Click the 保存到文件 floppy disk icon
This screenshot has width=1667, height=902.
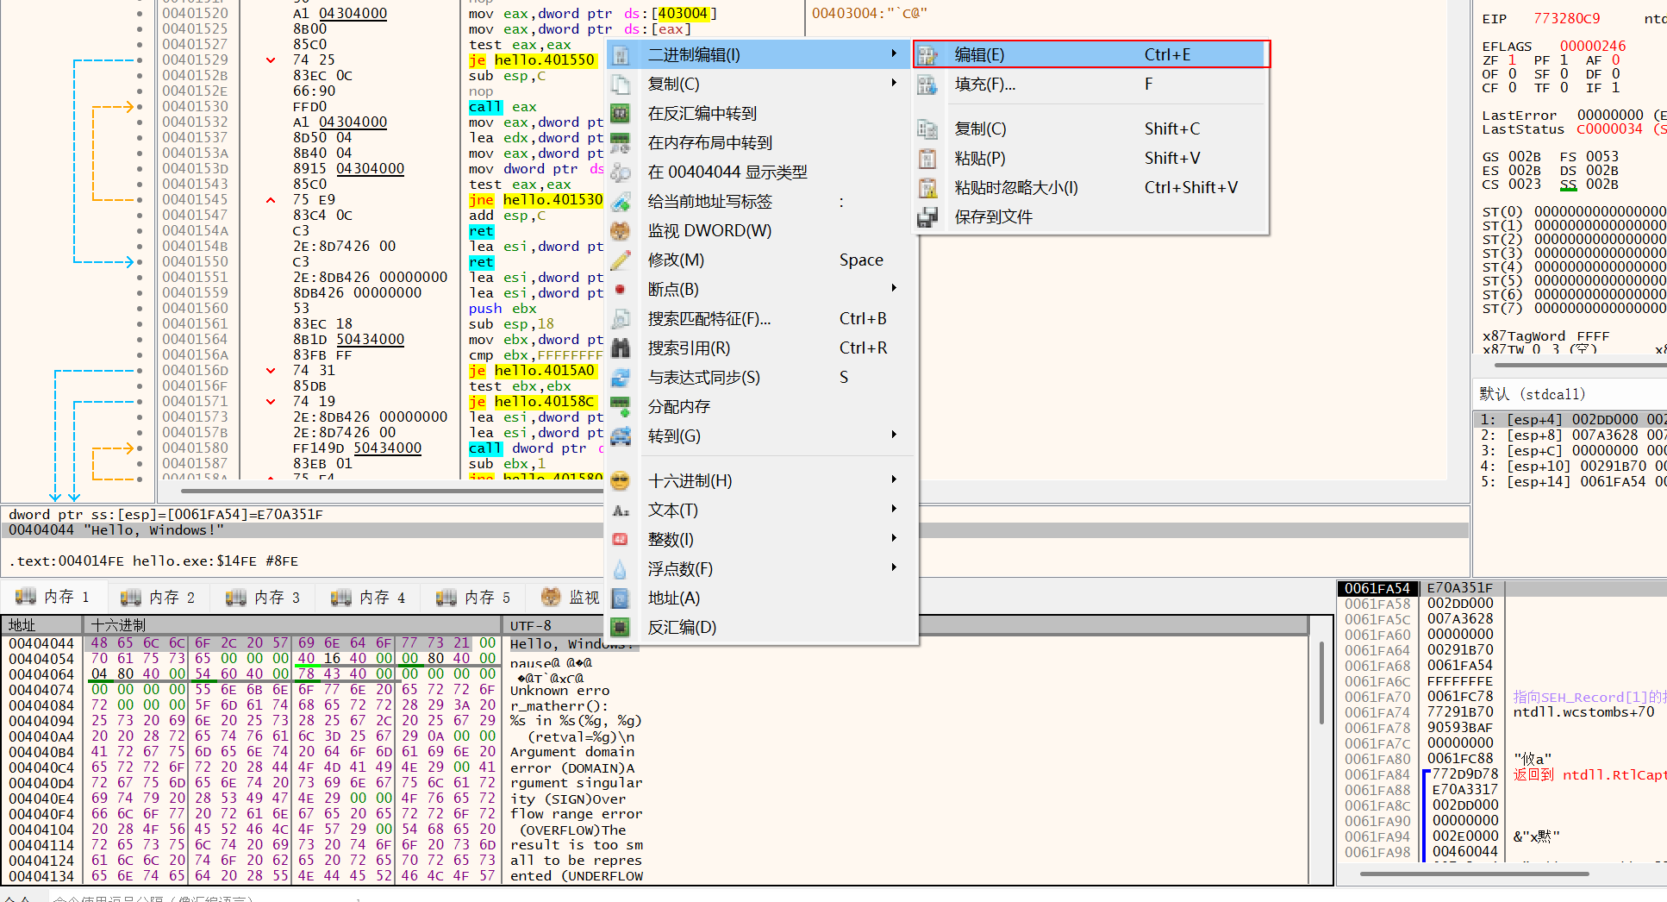click(x=927, y=217)
